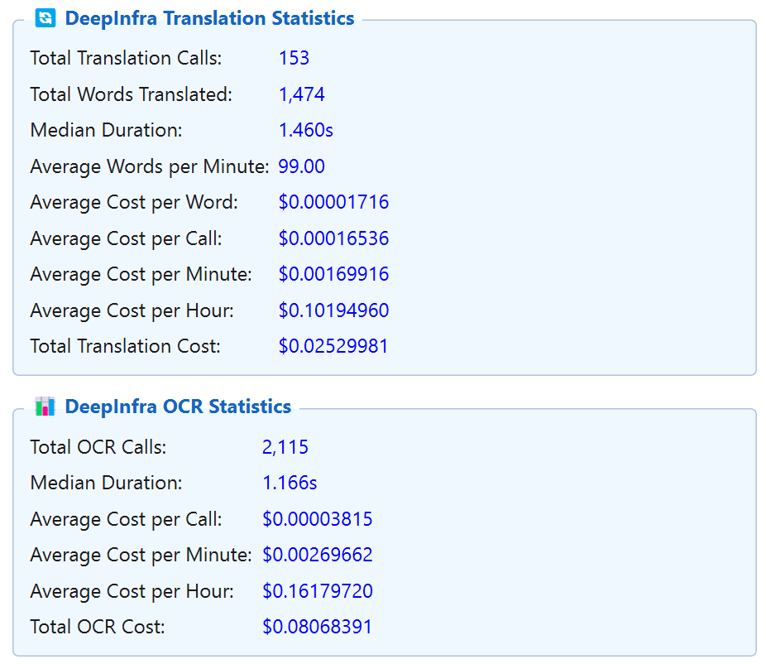Select the value $0.00016536

pyautogui.click(x=333, y=238)
